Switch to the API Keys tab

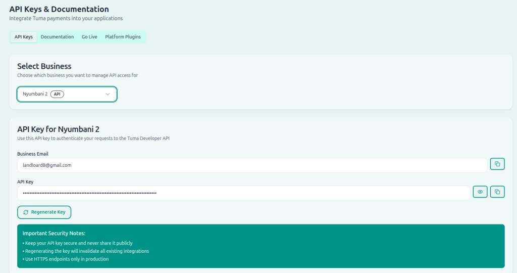(23, 37)
